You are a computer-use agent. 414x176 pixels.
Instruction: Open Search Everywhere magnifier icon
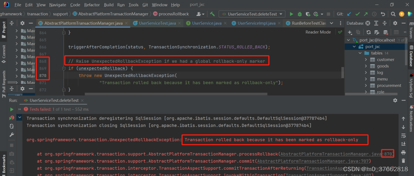[393, 14]
